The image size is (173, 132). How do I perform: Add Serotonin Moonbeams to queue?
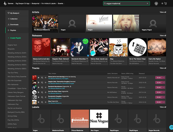click(x=42, y=87)
